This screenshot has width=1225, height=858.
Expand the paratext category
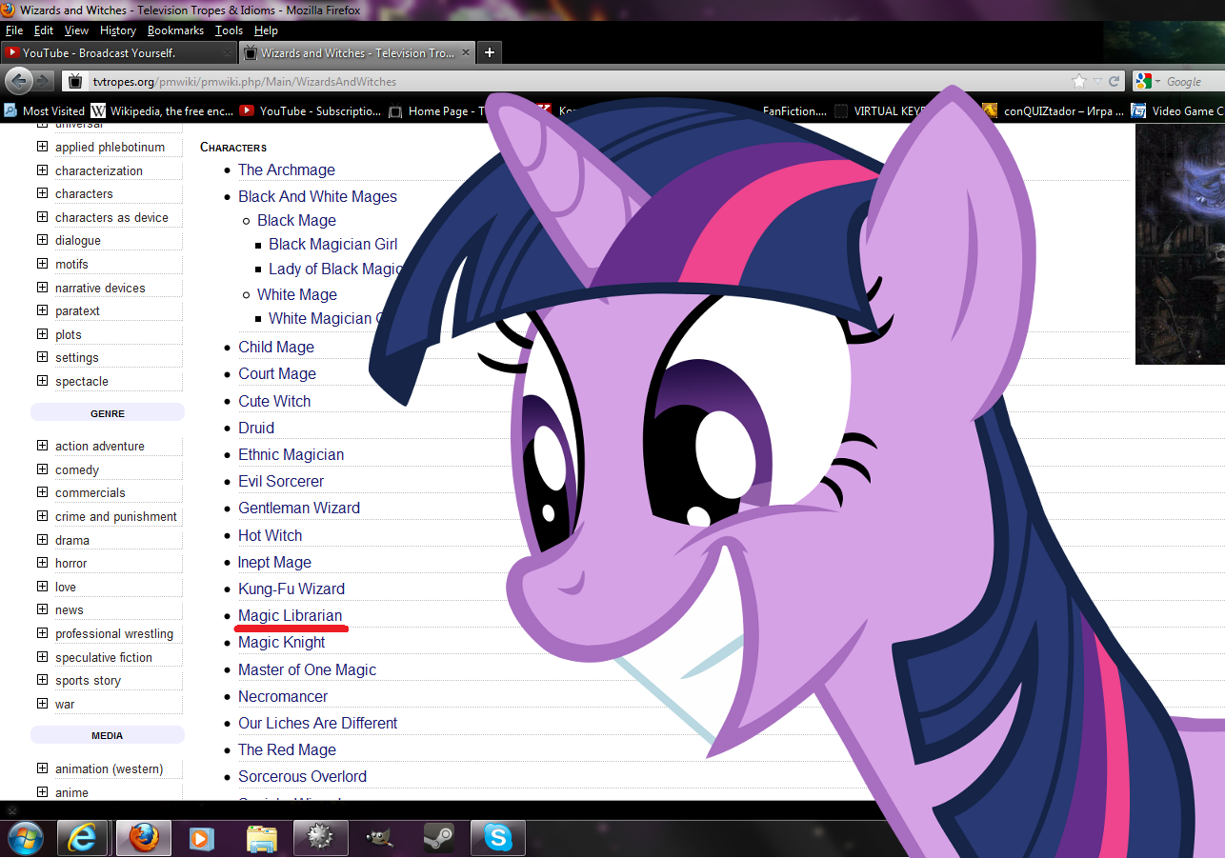[x=42, y=310]
